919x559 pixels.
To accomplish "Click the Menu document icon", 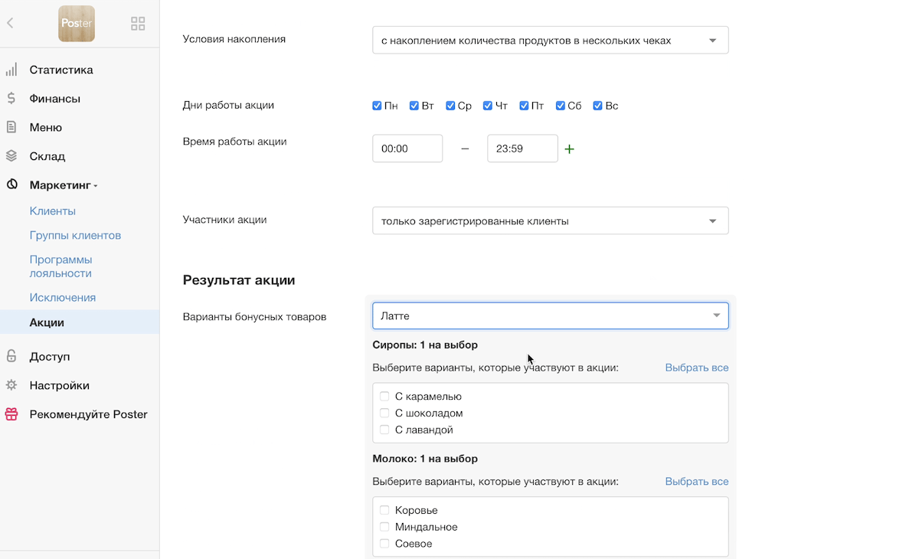I will [x=11, y=127].
